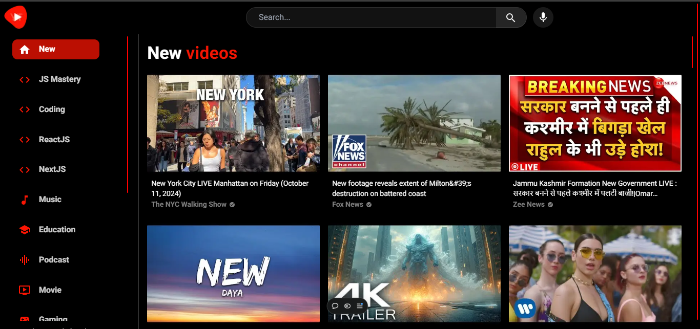Activate the microphone voice search
Screen dimensions: 700x329
click(x=543, y=17)
